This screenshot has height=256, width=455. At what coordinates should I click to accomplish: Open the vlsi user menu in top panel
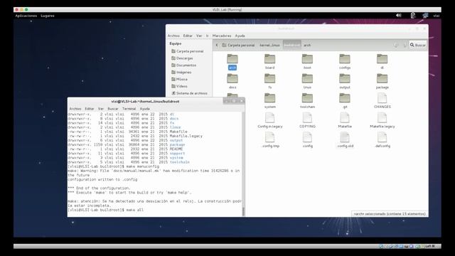[x=436, y=16]
